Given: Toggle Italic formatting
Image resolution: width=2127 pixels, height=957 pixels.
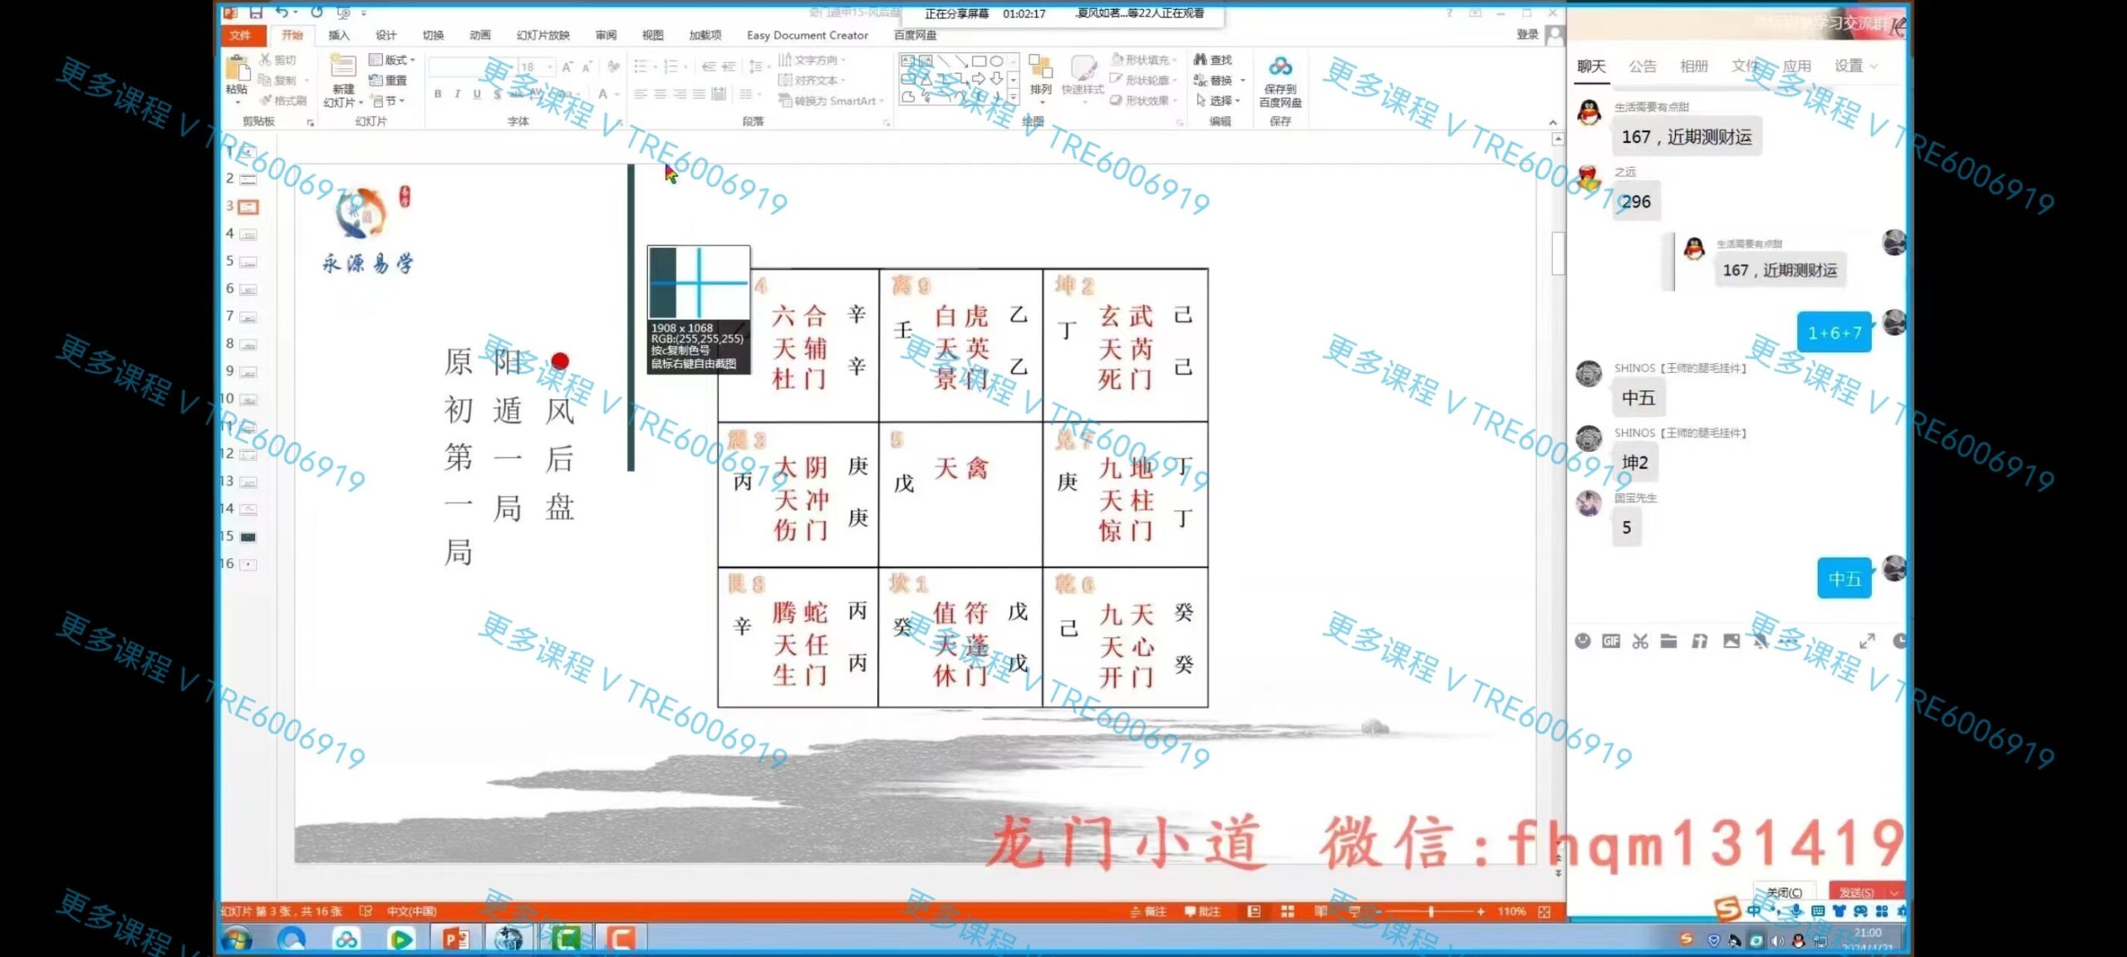Looking at the screenshot, I should [457, 94].
